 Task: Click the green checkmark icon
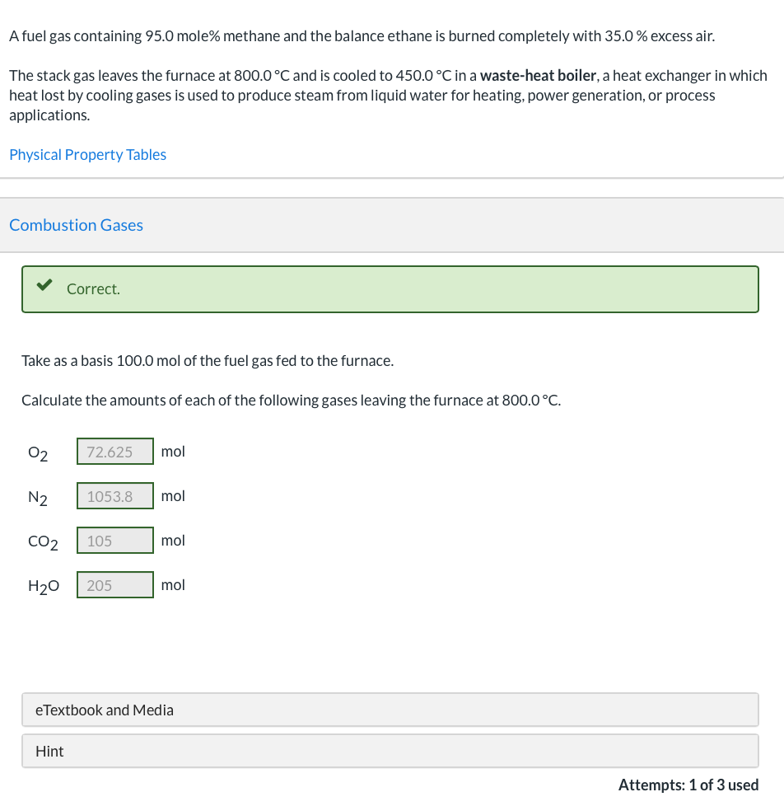click(44, 287)
